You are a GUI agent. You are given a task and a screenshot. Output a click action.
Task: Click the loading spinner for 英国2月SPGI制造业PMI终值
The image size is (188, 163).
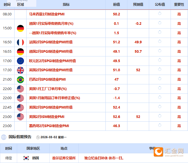click(x=160, y=69)
